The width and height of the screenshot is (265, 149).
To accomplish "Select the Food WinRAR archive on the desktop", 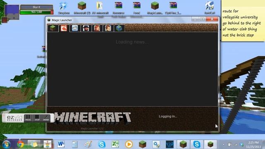I will tap(137, 8).
